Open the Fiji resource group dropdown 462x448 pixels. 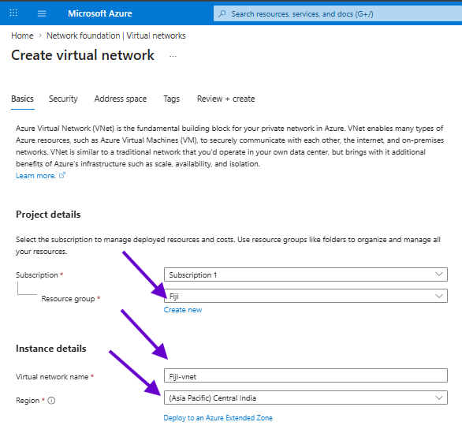(x=306, y=296)
